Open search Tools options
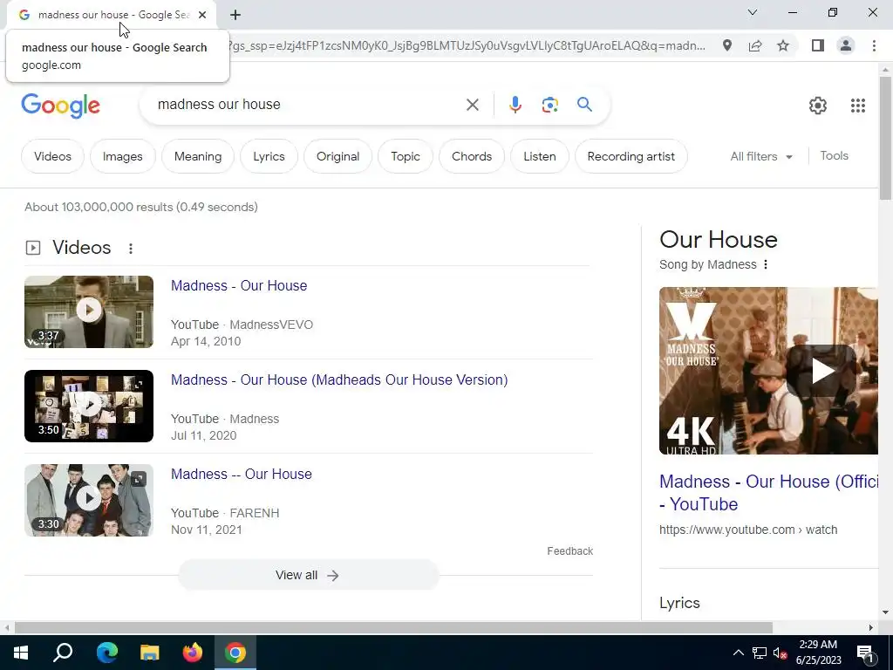The height and width of the screenshot is (670, 893). click(x=834, y=155)
